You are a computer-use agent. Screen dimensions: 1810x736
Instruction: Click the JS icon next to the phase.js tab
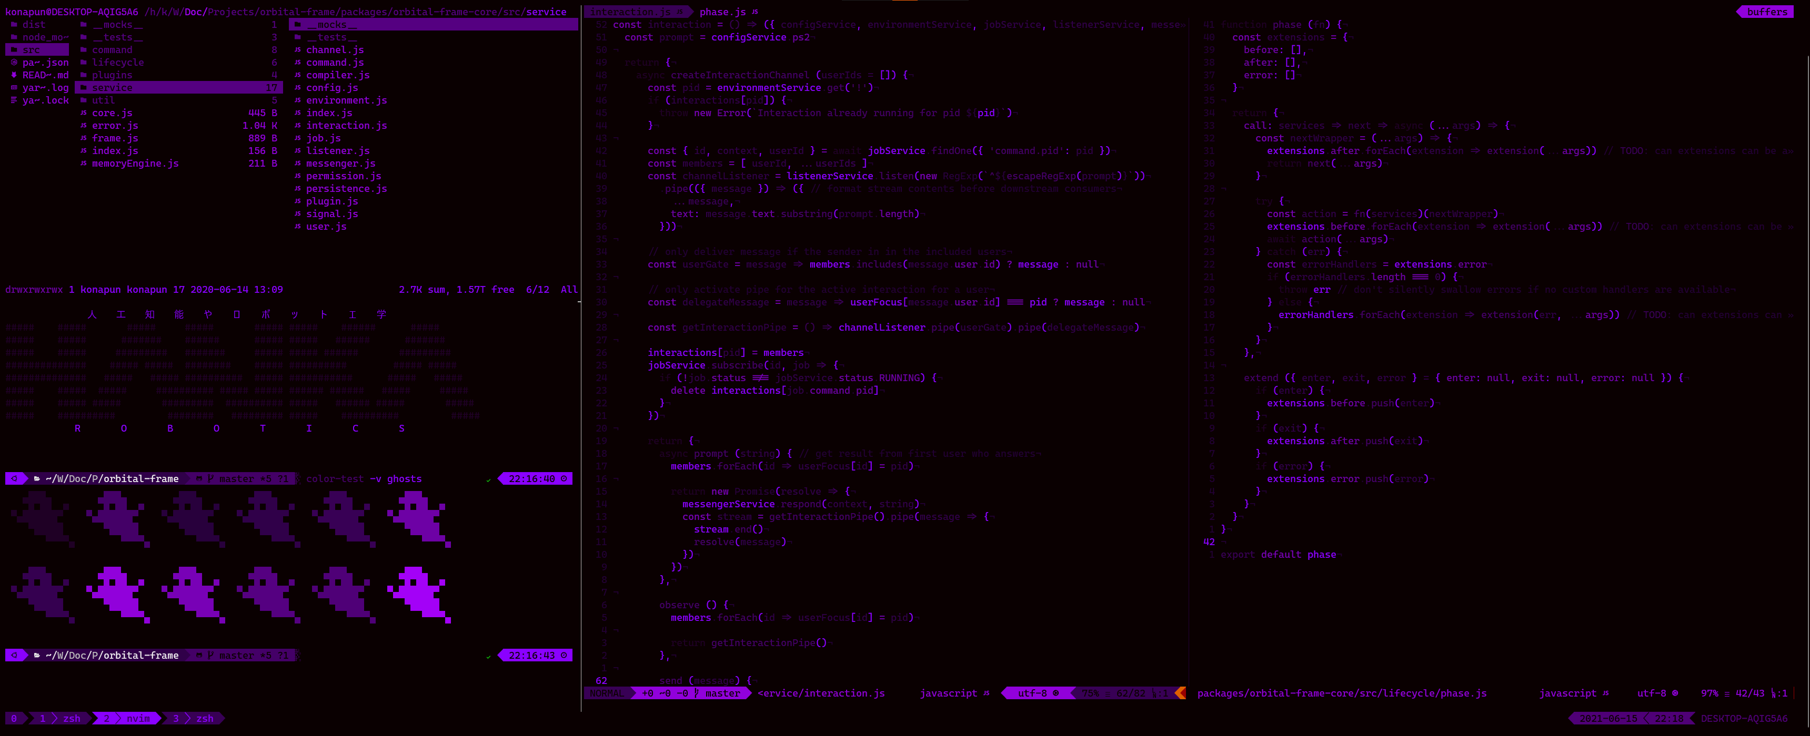pos(755,12)
